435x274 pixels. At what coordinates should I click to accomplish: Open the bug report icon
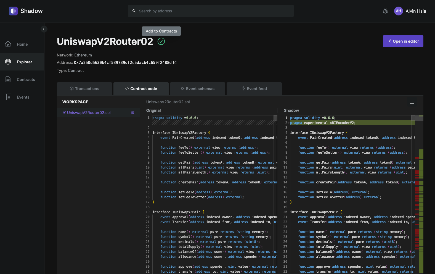385,11
